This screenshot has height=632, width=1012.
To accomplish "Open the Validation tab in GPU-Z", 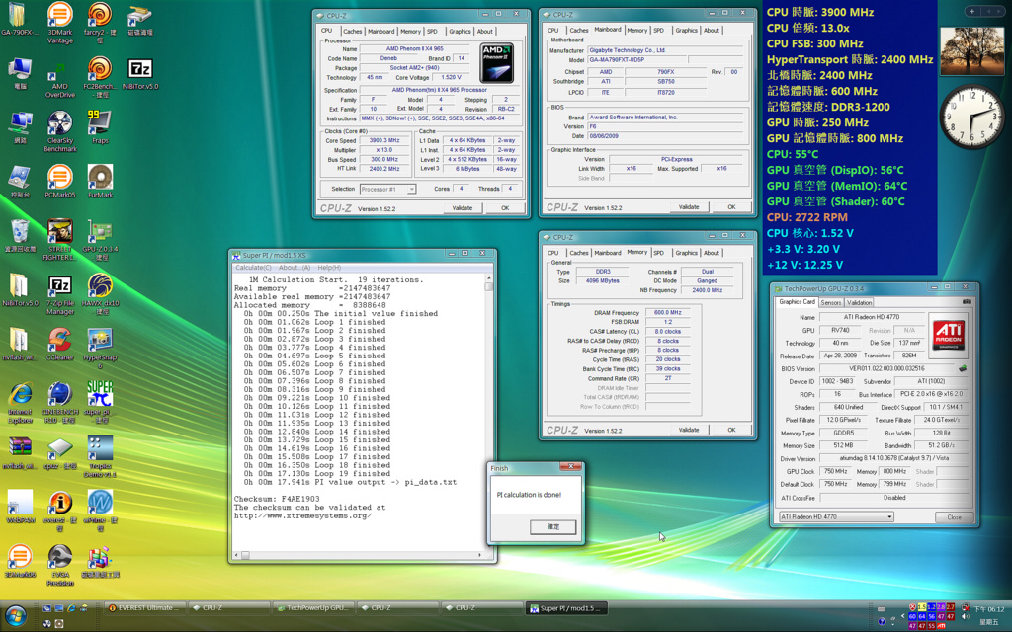I will [860, 302].
